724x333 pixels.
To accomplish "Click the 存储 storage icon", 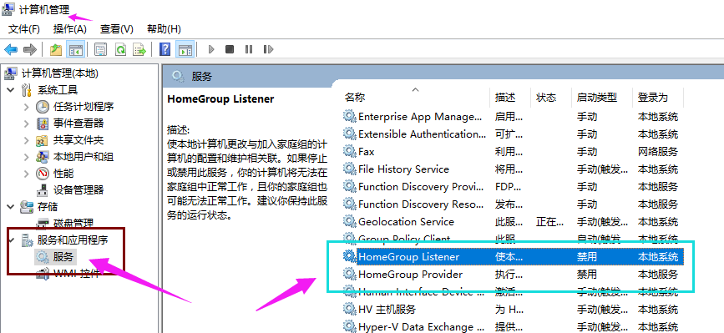I will [x=28, y=207].
